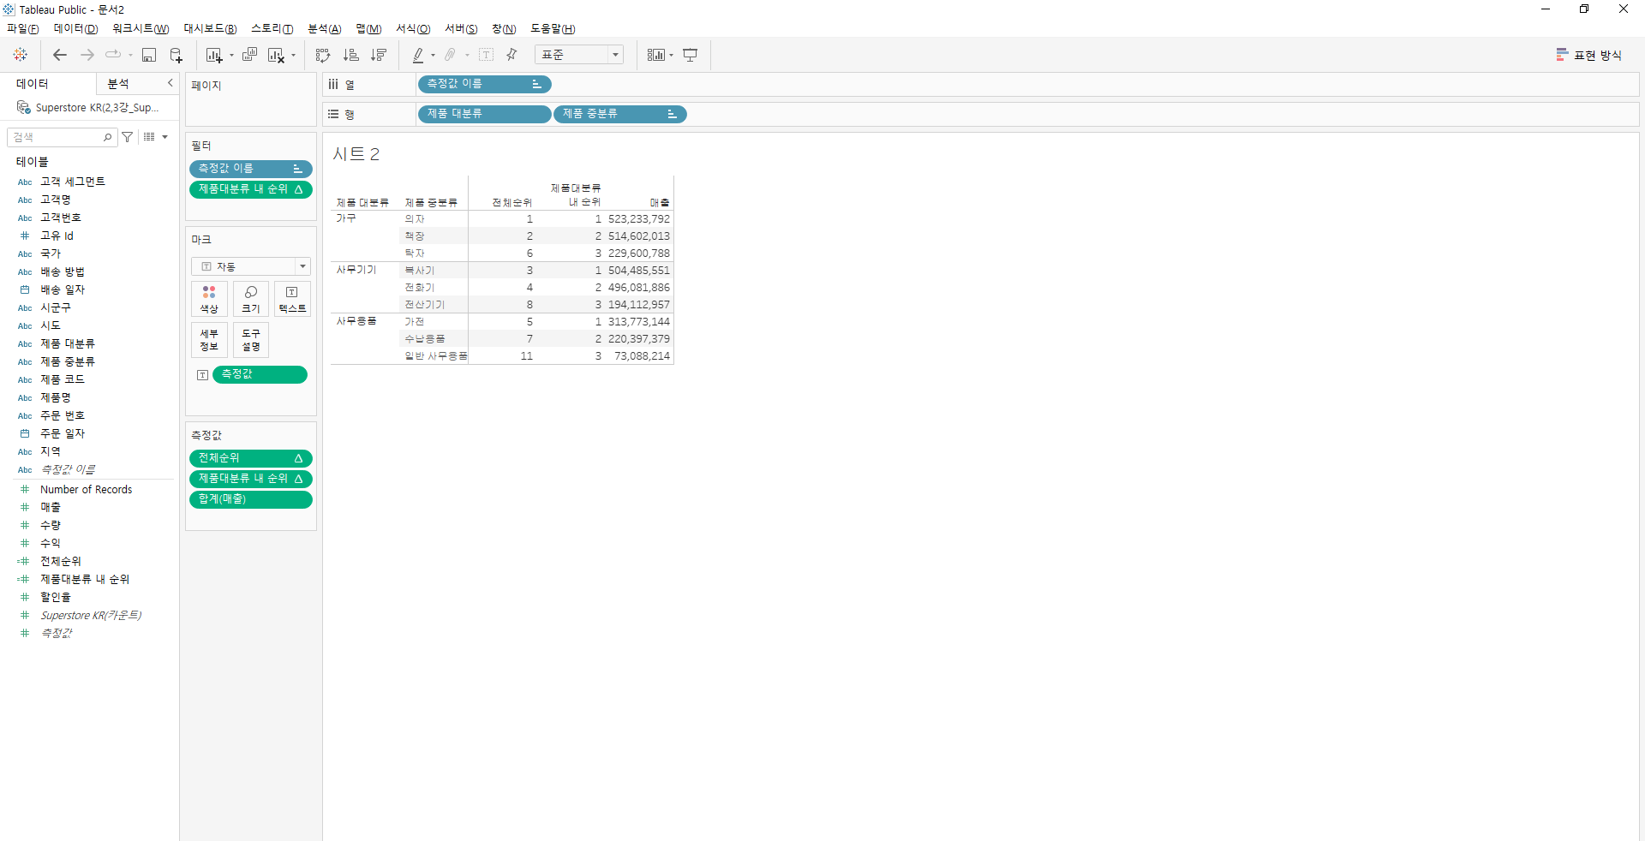This screenshot has height=841, width=1645.
Task: Click the Text (텍스트) marks button
Action: 292,299
